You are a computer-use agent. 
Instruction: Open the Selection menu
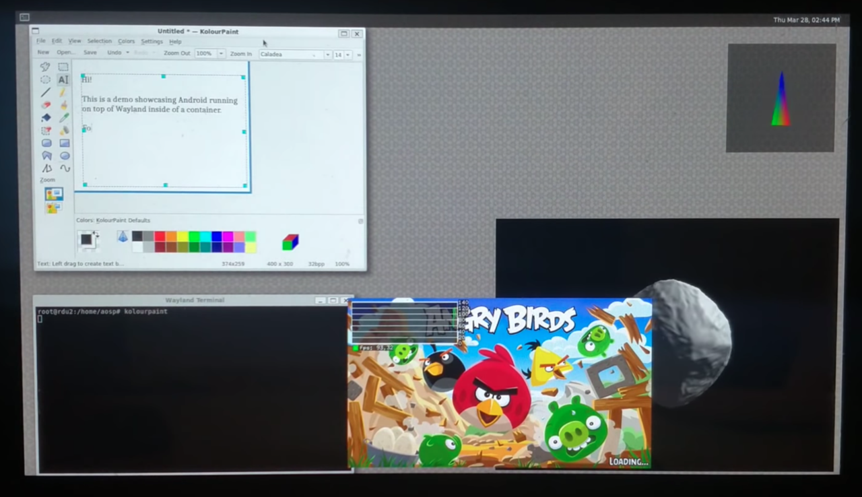(99, 41)
